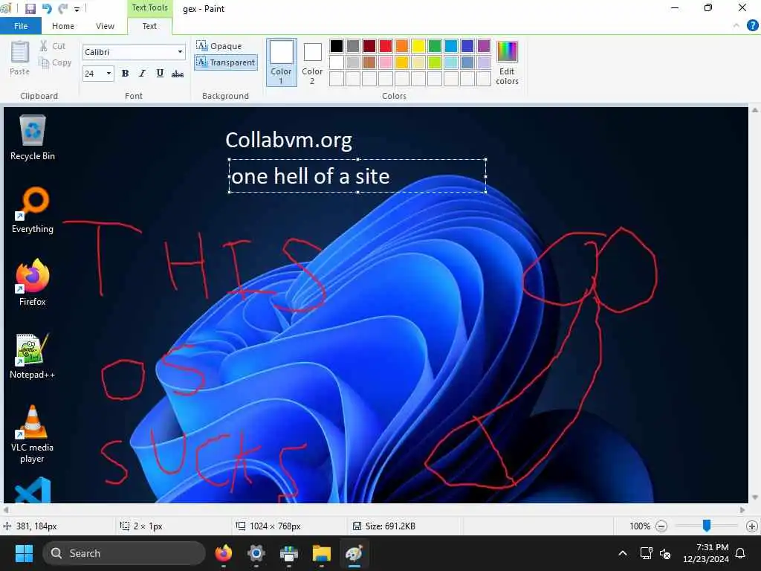Toggle Italic formatting
The width and height of the screenshot is (761, 571).
[x=142, y=74]
